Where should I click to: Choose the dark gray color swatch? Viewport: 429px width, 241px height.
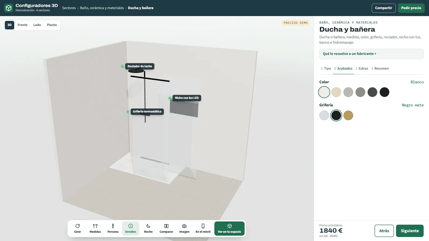372,92
